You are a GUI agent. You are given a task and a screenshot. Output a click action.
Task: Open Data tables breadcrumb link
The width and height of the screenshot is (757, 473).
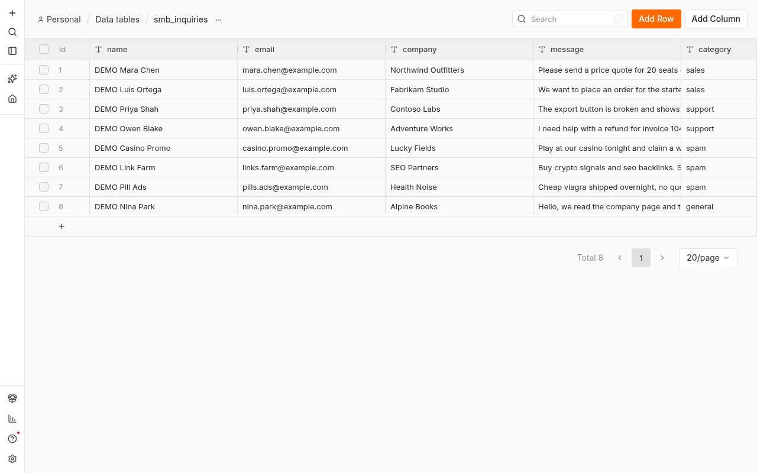(x=118, y=20)
